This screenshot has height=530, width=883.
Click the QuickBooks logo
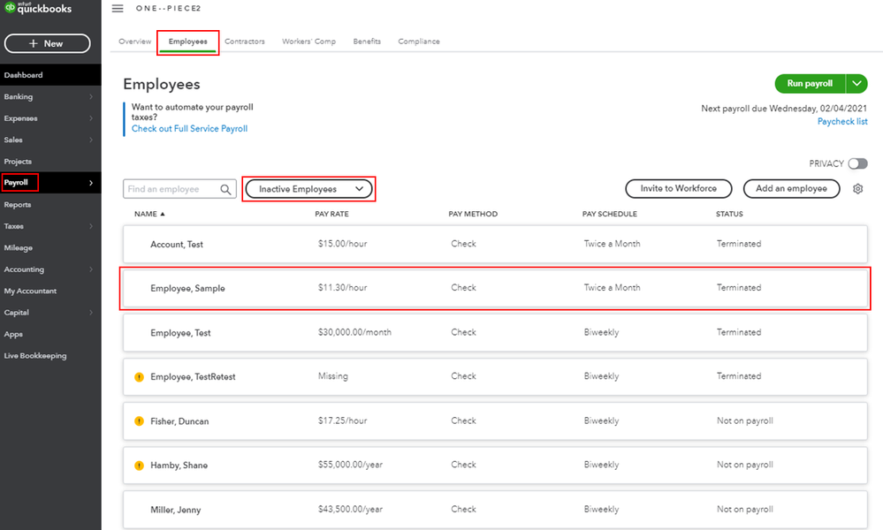click(x=37, y=10)
